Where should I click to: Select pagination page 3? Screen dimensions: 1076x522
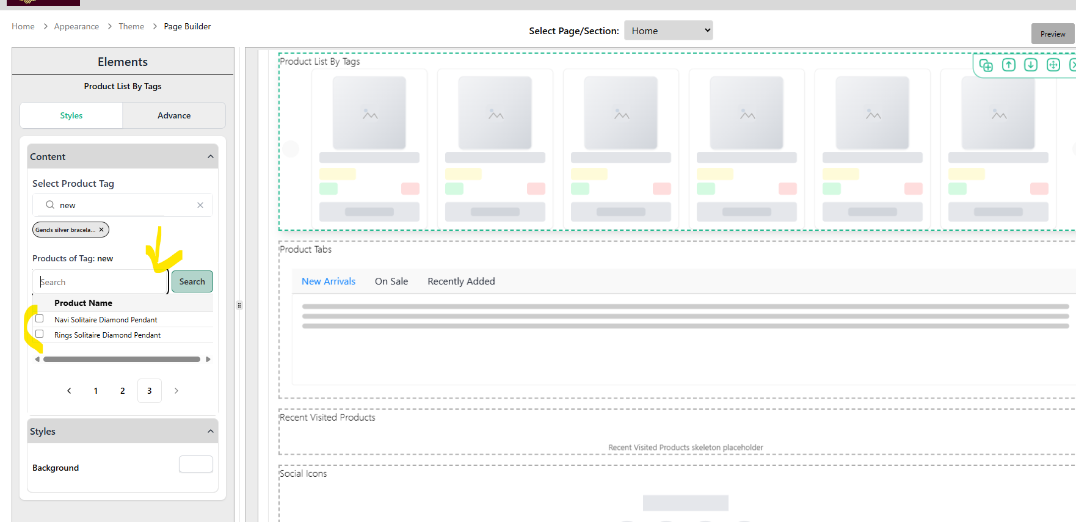coord(150,391)
